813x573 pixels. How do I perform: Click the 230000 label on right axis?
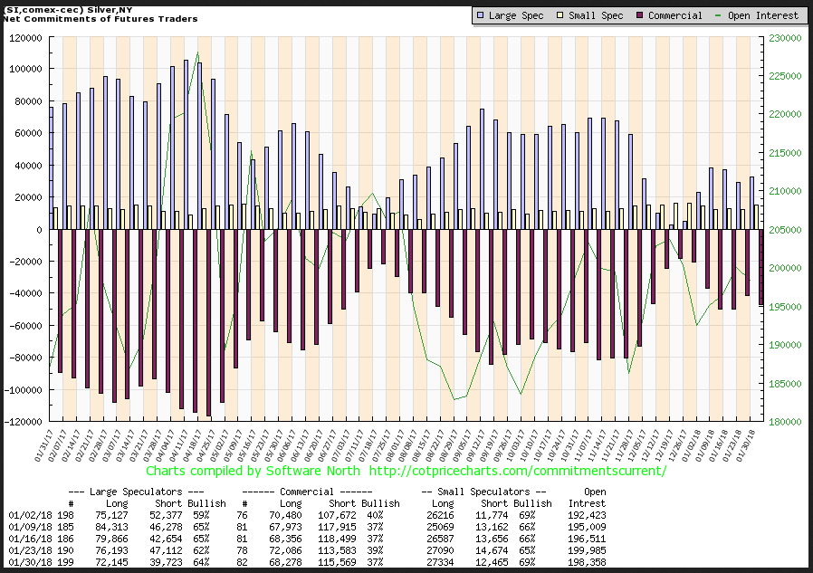[785, 39]
